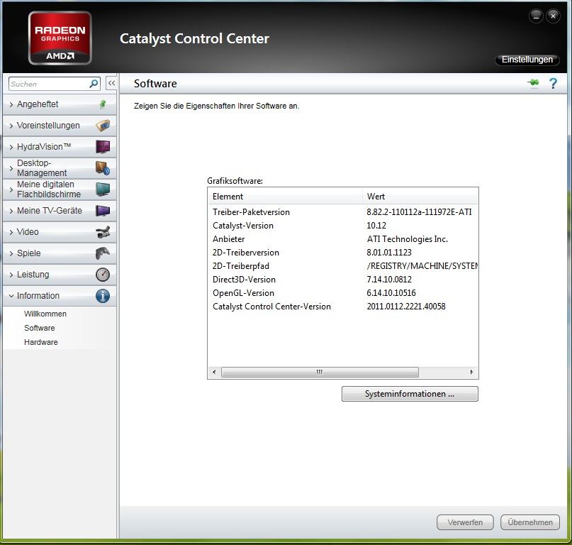Screen dimensions: 572x545
Task: Click the value 8.82.2-110112a-111972E-ATI
Action: coord(419,212)
